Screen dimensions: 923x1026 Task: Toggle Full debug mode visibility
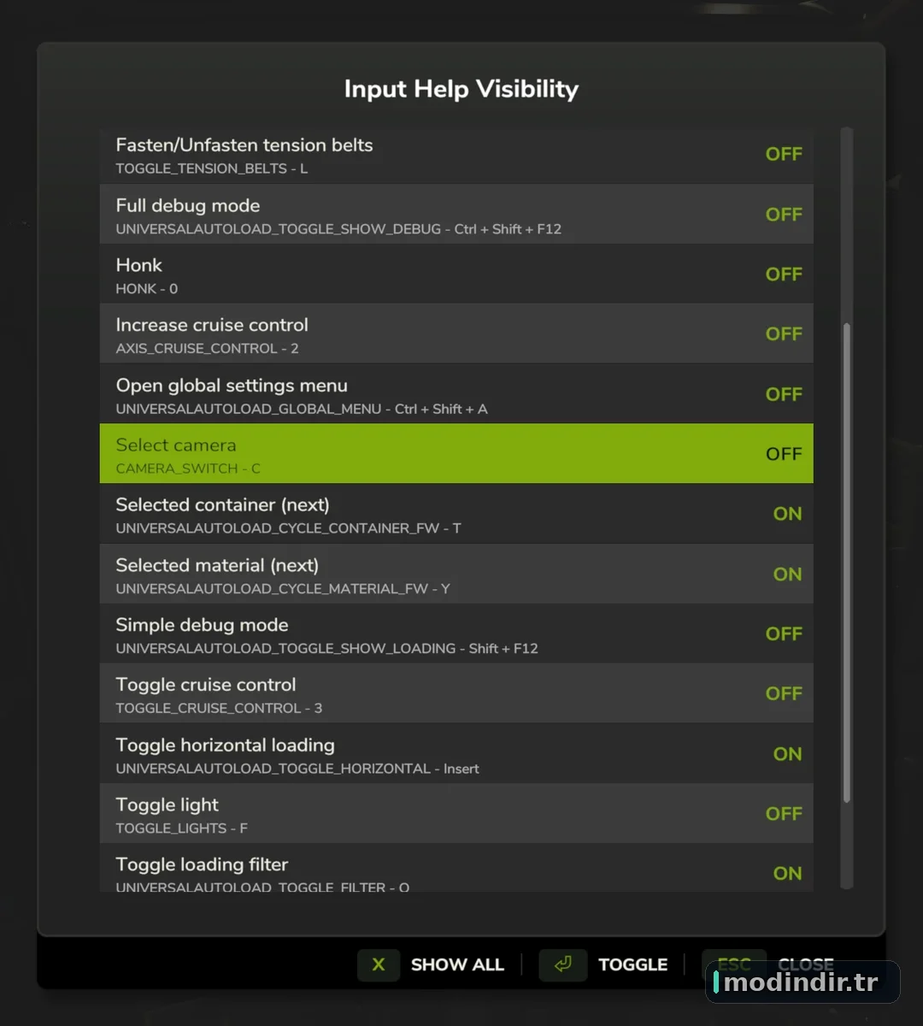pyautogui.click(x=784, y=214)
